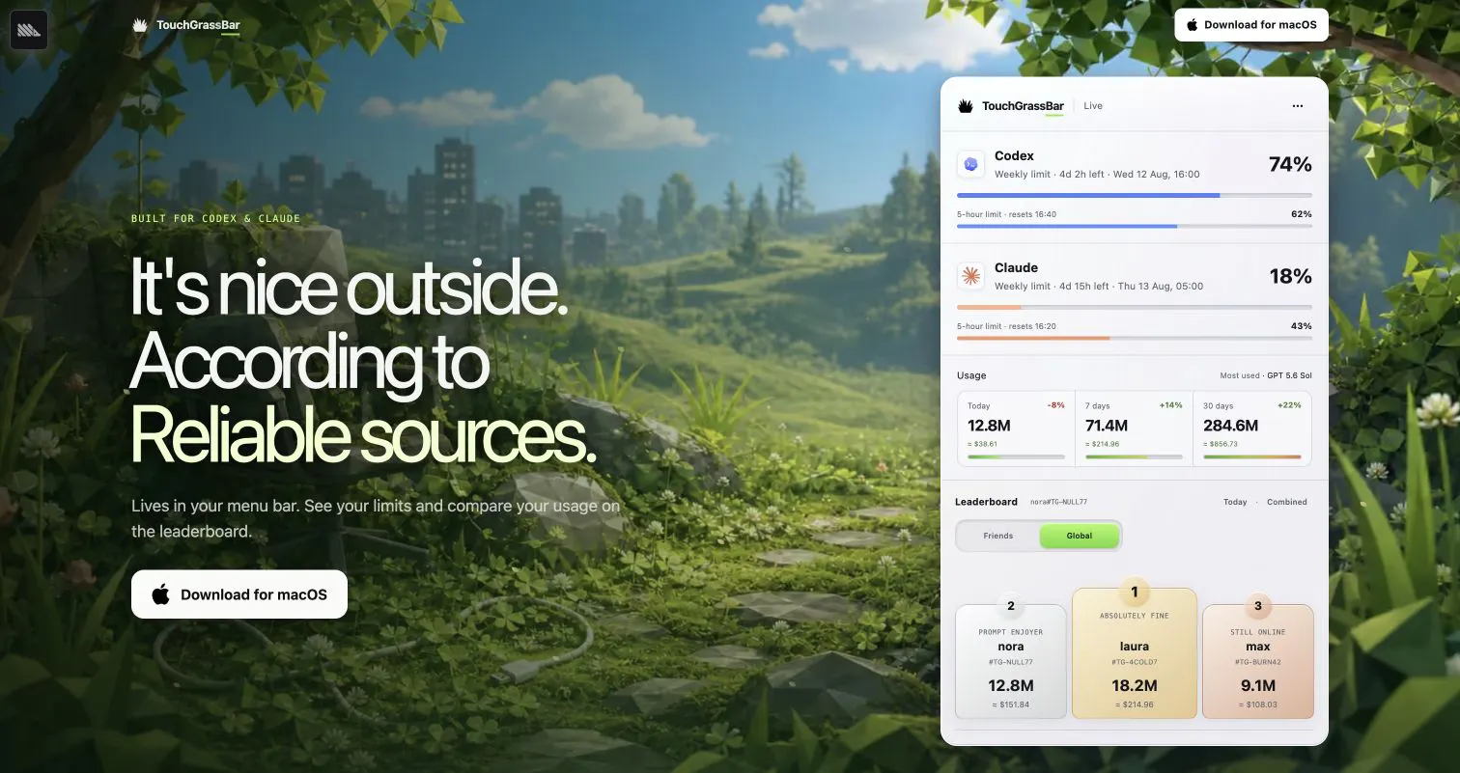Click the Codex 74% weekly usage value

(x=1290, y=165)
